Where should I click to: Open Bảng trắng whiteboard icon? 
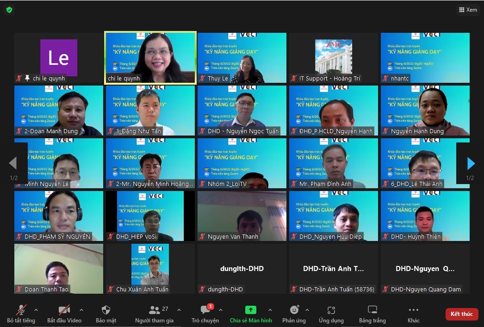pos(372,310)
